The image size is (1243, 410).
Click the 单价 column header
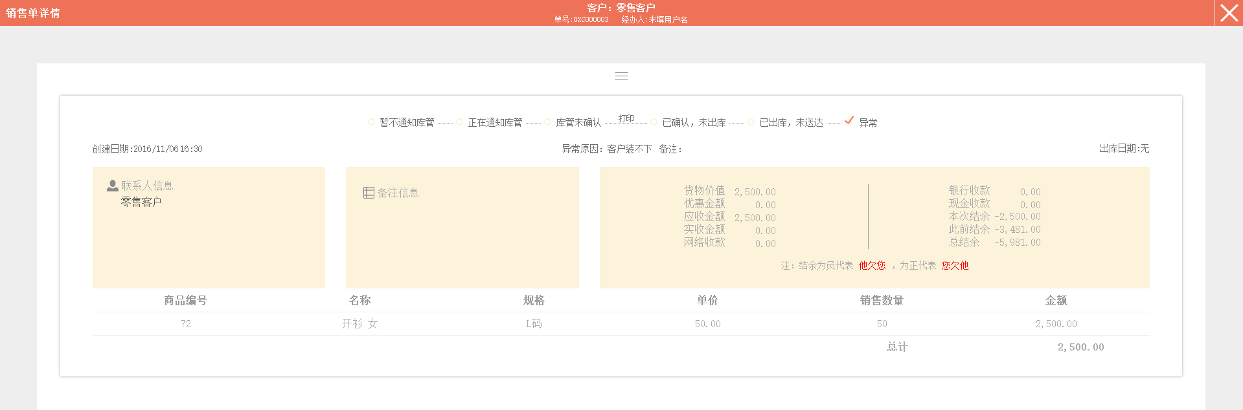707,300
